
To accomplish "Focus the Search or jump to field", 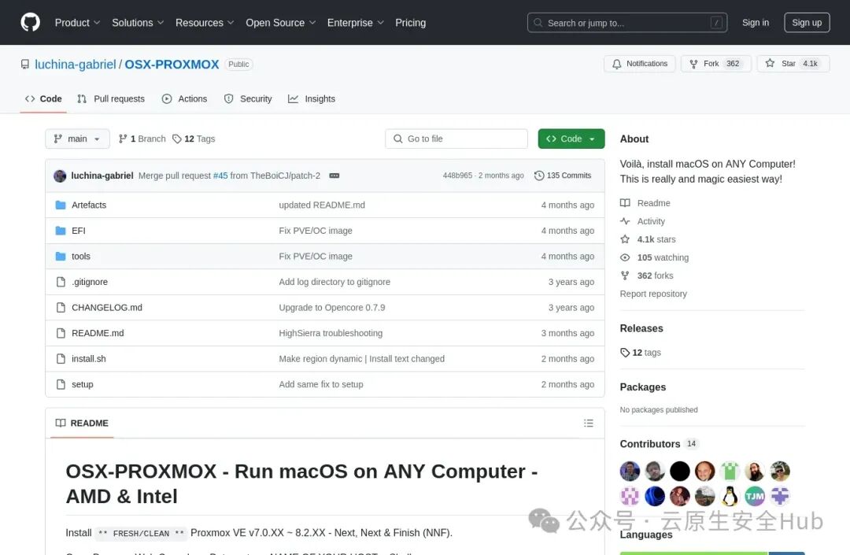I will click(627, 23).
